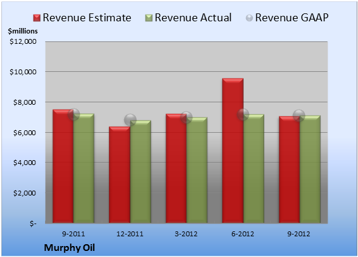Click the 'Murphy Oil' chart title
The height and width of the screenshot is (257, 358).
pyautogui.click(x=69, y=248)
